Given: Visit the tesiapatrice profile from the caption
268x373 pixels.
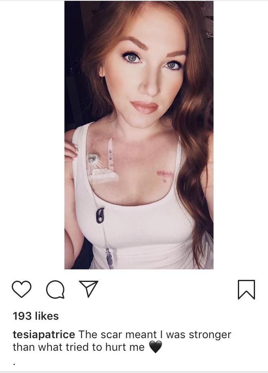Looking at the screenshot, I should click(44, 335).
